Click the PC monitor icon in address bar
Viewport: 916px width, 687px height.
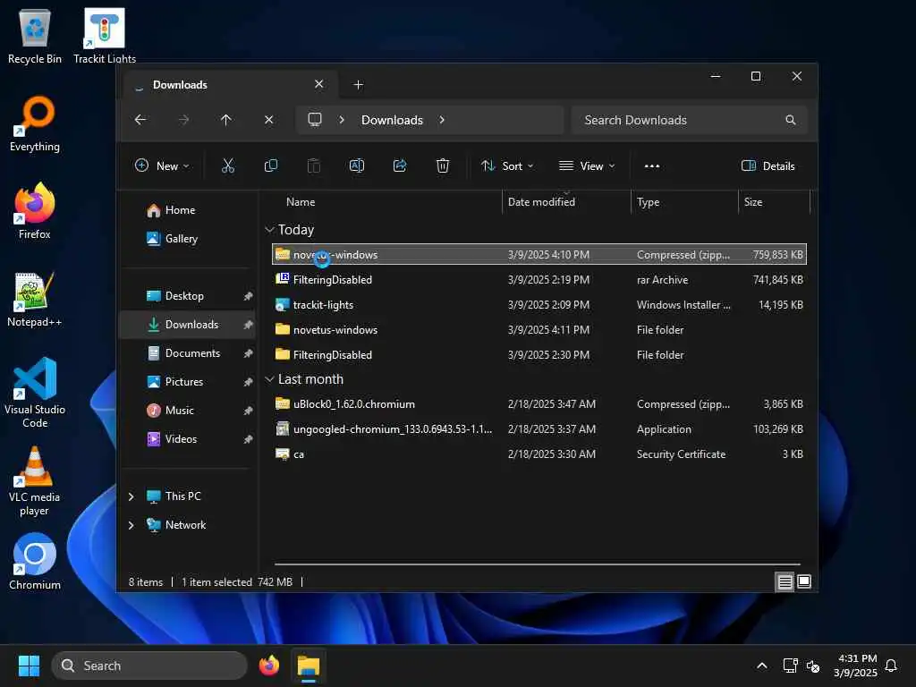click(x=315, y=120)
